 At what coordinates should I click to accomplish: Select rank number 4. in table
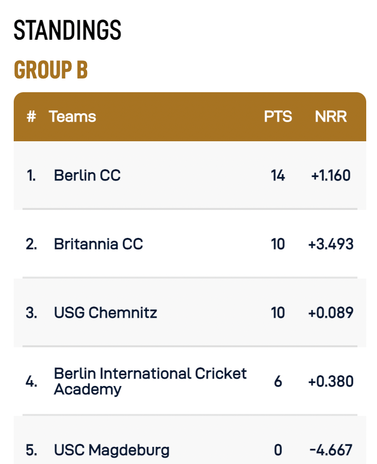coord(31,381)
